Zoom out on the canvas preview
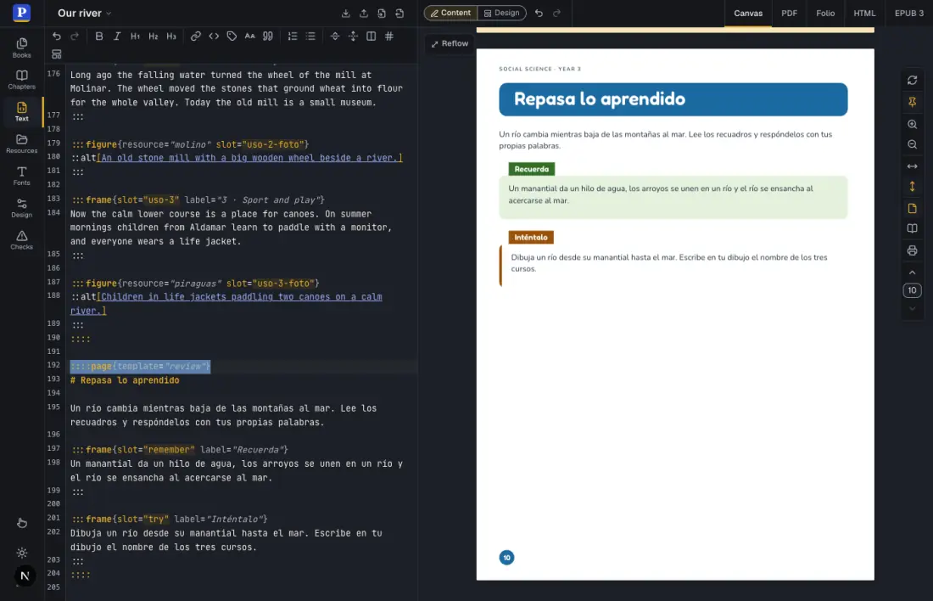The image size is (933, 601). 912,145
